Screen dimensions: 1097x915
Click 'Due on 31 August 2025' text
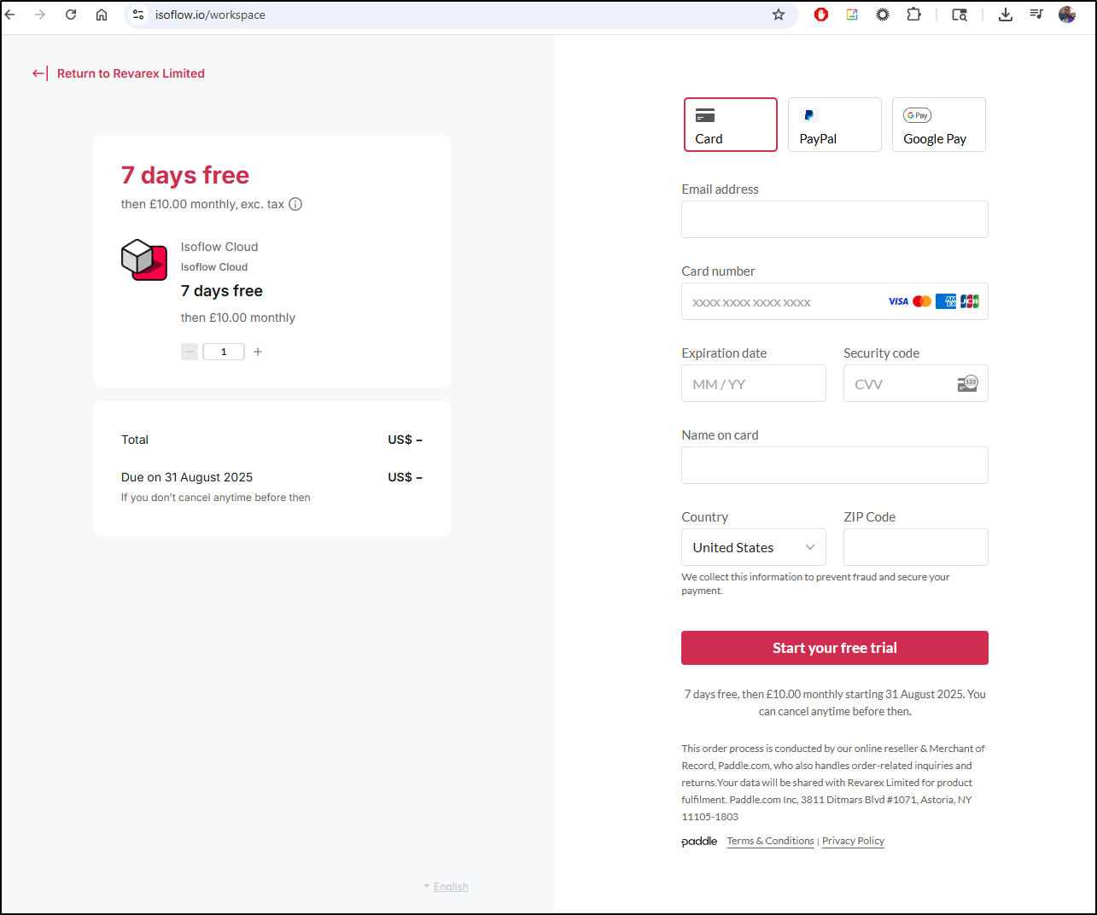point(187,477)
